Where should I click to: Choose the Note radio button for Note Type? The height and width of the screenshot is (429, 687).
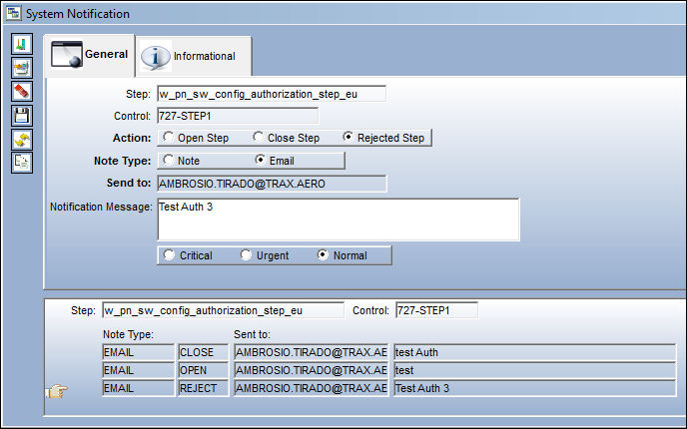click(x=182, y=161)
